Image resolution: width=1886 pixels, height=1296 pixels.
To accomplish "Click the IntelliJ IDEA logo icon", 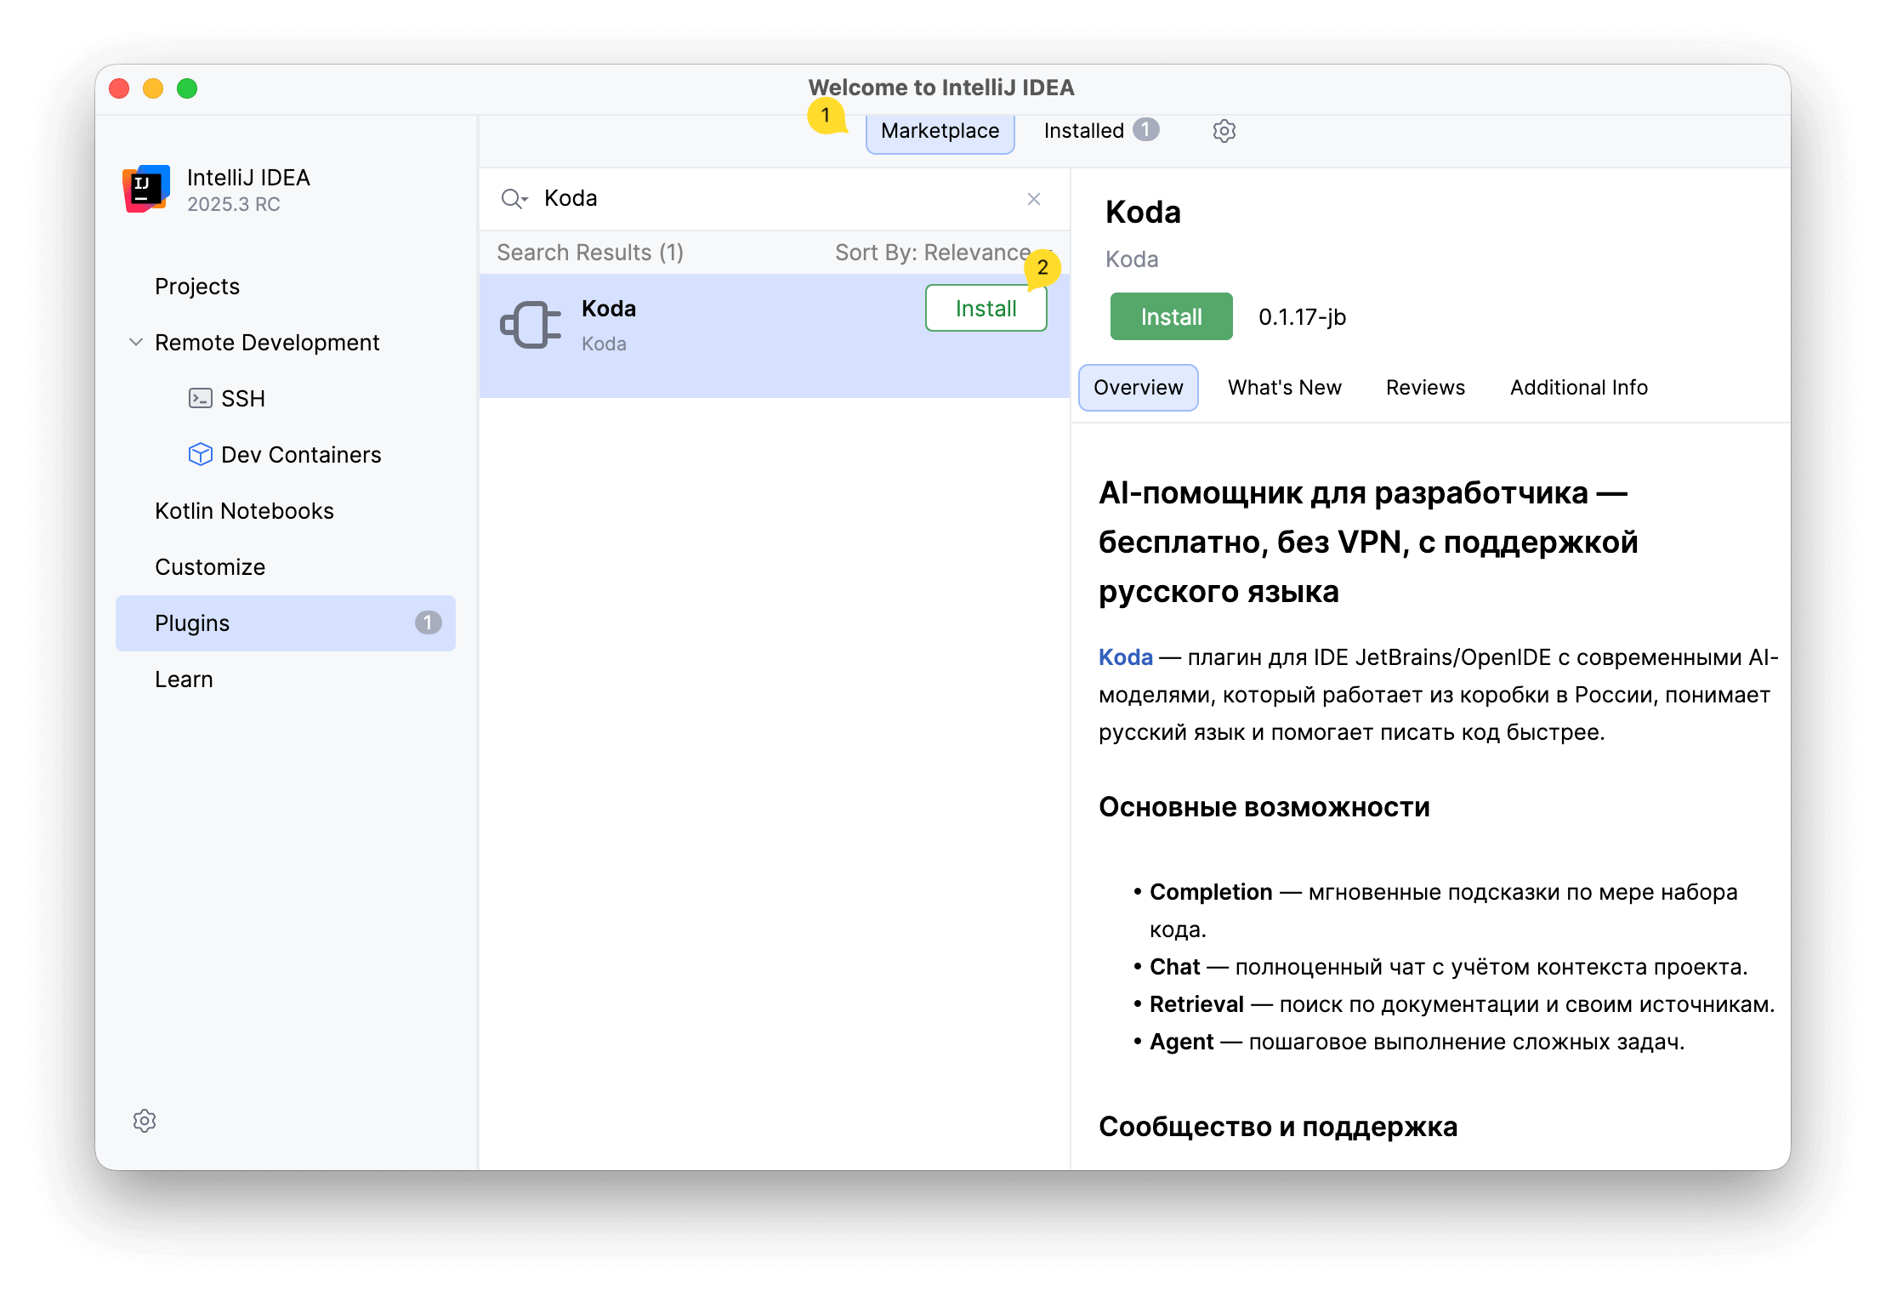I will pyautogui.click(x=145, y=189).
